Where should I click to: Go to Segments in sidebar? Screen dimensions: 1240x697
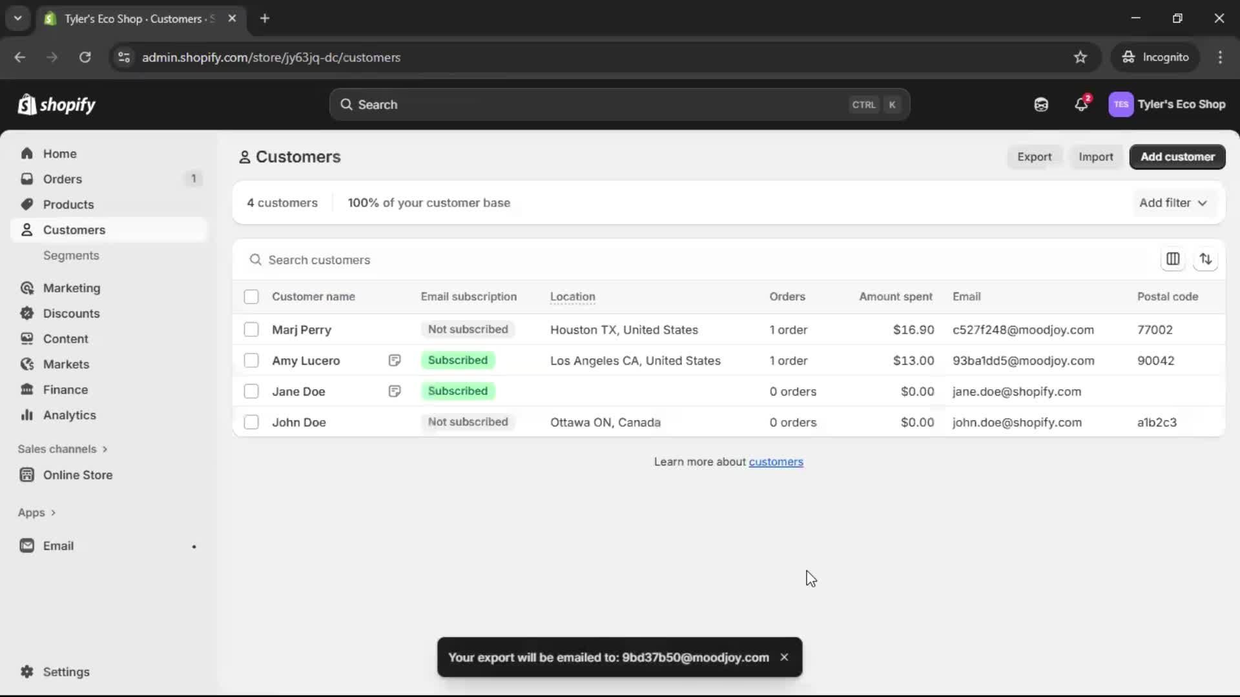click(71, 256)
